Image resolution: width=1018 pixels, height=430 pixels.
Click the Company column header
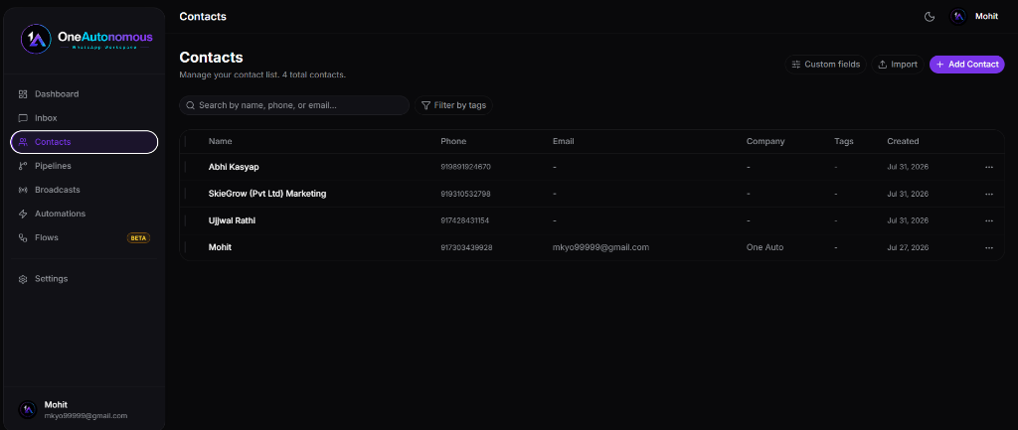[765, 141]
